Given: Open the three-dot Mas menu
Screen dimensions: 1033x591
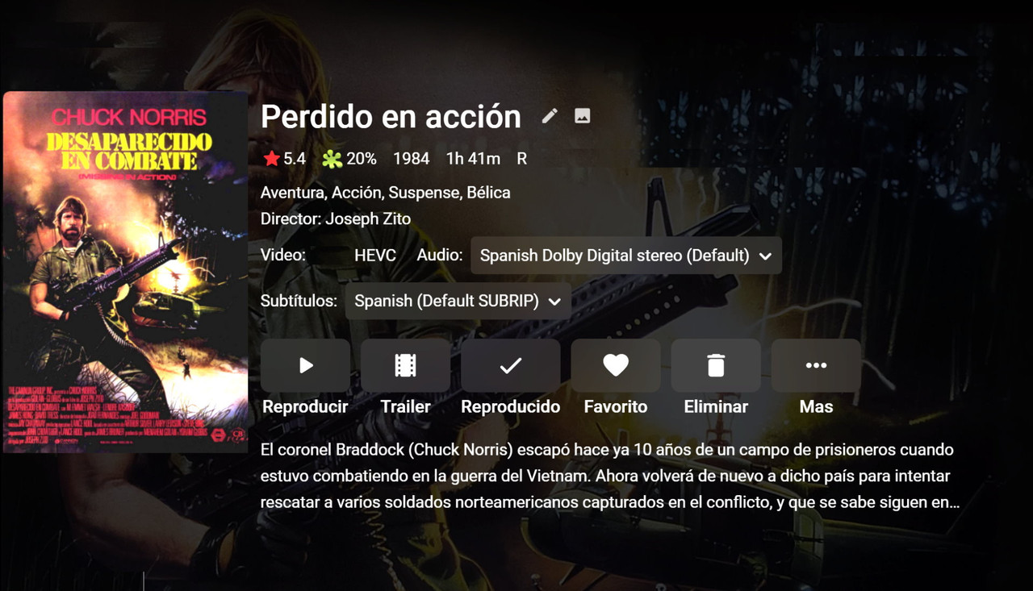Looking at the screenshot, I should (816, 365).
